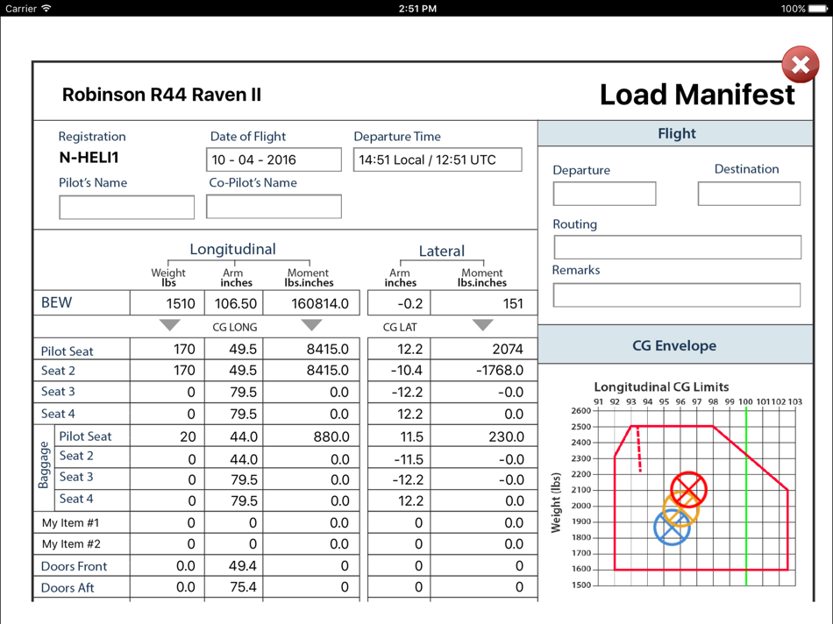The width and height of the screenshot is (833, 624).
Task: Edit Doors Front weight 0.0
Action: tap(167, 566)
